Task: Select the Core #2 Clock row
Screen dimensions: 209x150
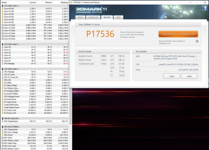Action: point(35,31)
